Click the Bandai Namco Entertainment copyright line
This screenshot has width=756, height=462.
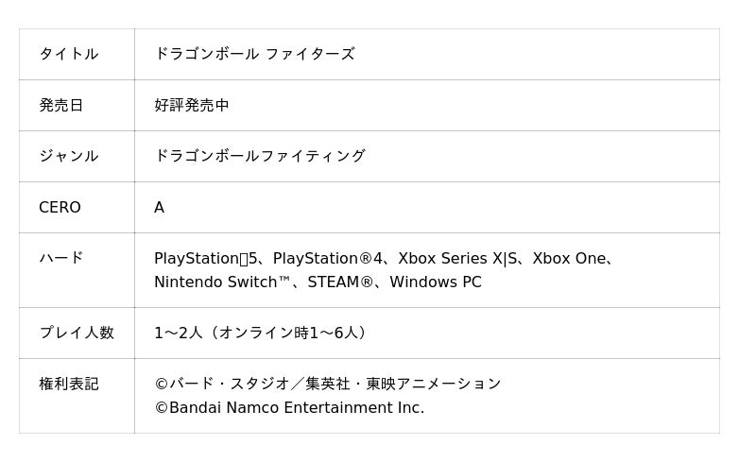click(x=289, y=408)
